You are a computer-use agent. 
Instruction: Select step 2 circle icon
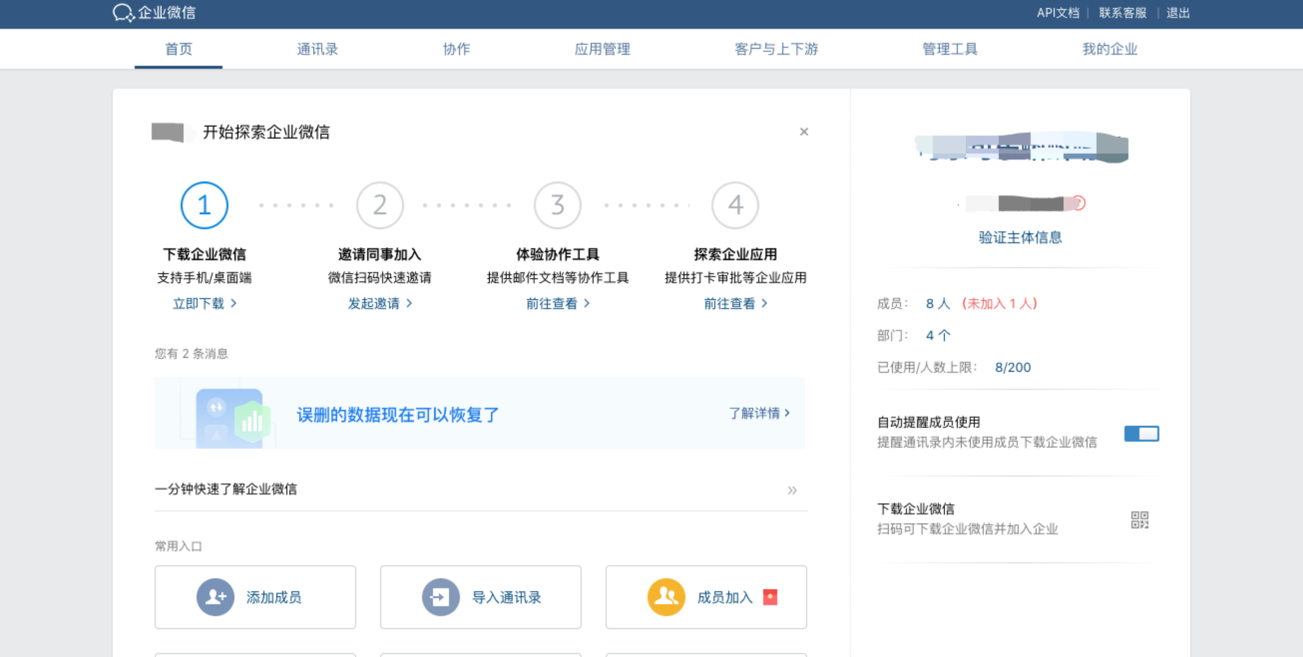[x=380, y=205]
